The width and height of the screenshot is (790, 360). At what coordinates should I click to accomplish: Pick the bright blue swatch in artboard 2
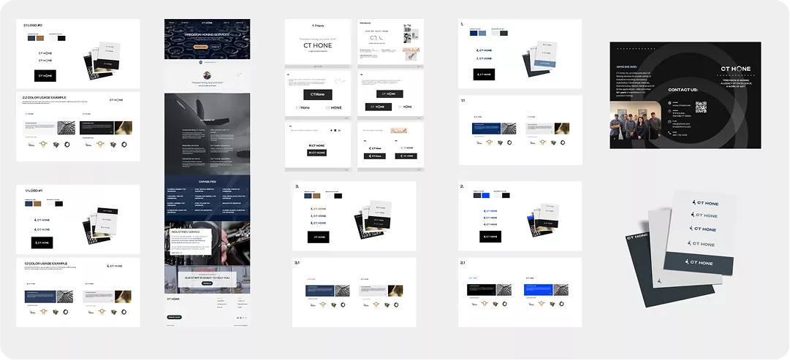coord(486,196)
